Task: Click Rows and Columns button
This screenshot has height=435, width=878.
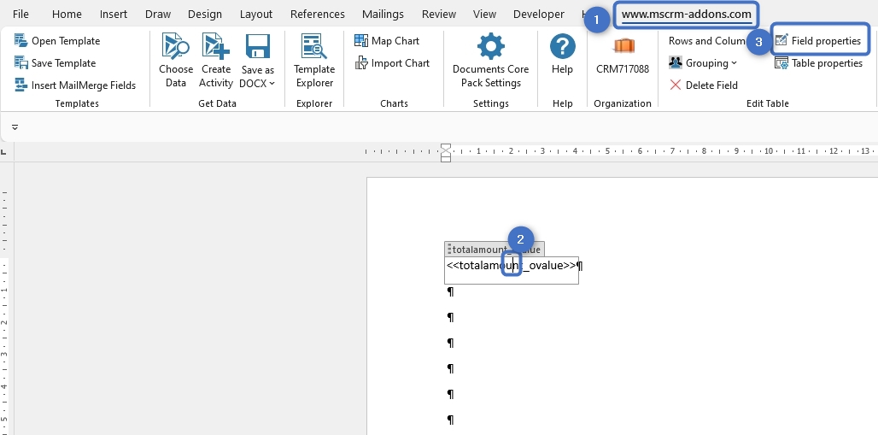Action: pyautogui.click(x=707, y=40)
